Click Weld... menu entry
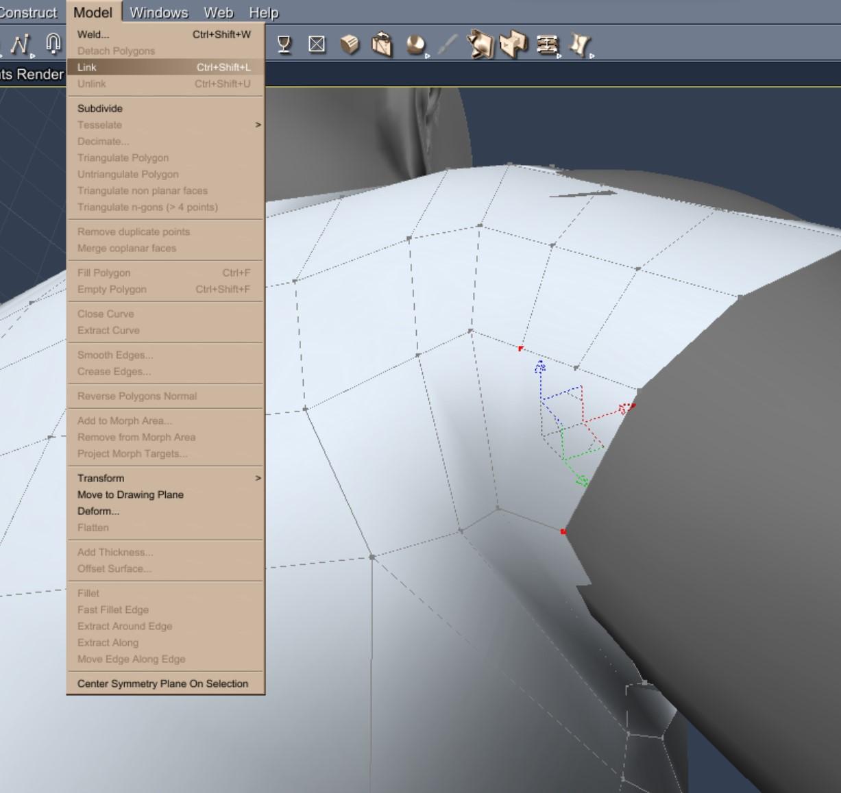Viewport: 841px width, 793px height. [x=93, y=34]
